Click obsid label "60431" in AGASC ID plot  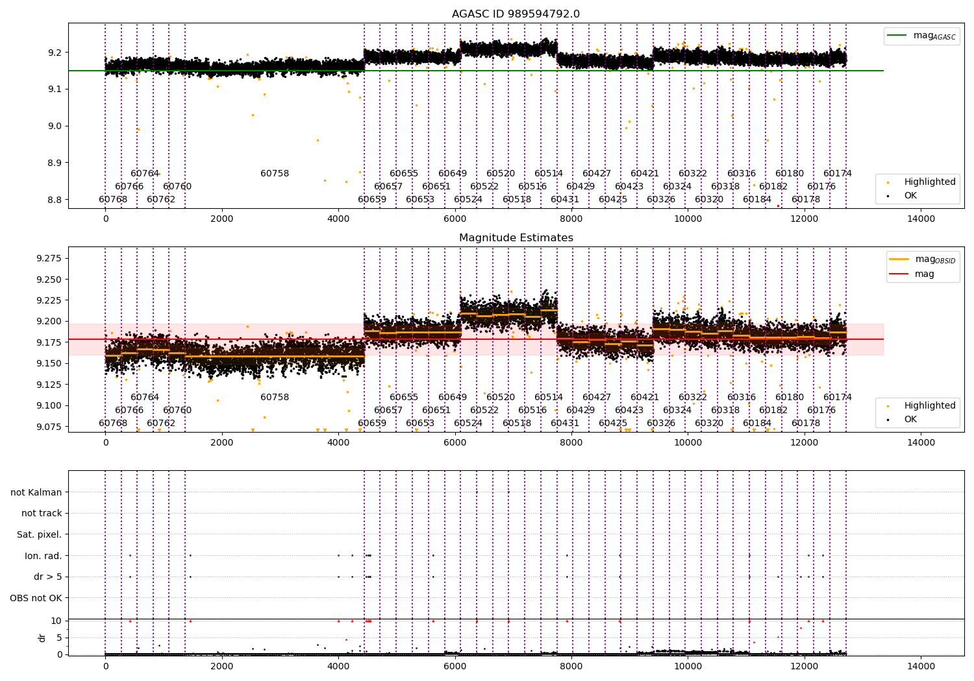(x=565, y=199)
